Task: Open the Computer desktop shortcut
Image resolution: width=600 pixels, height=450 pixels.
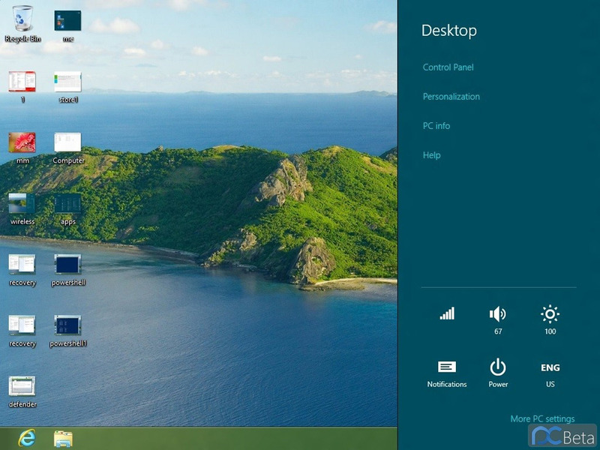Action: [x=67, y=142]
